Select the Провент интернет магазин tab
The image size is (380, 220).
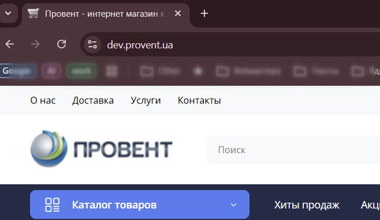coord(106,14)
